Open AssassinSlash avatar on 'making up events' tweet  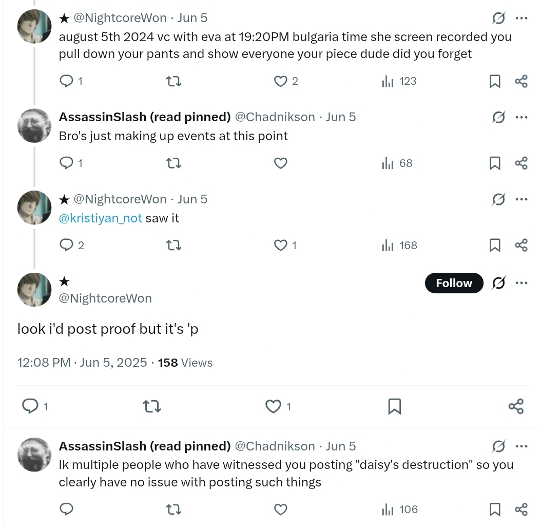click(x=34, y=126)
